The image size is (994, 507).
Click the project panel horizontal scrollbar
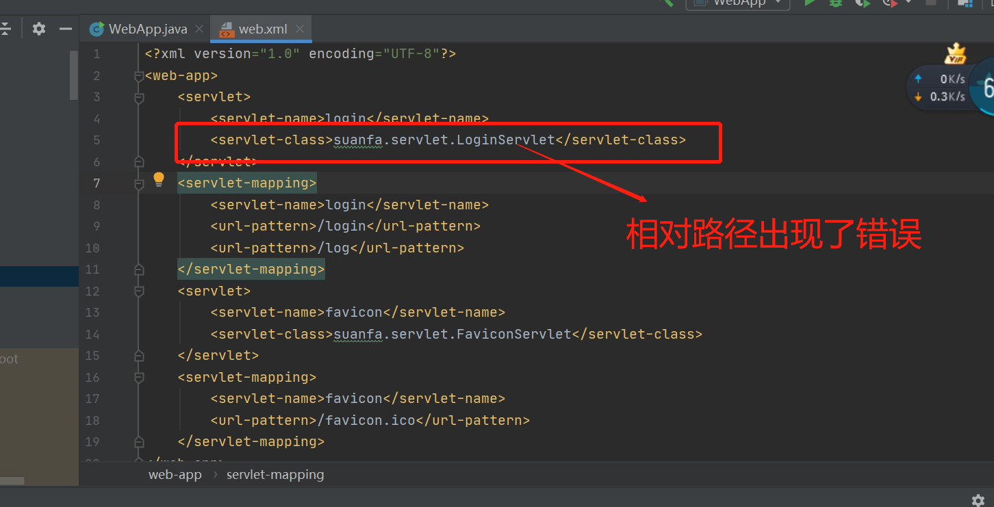pos(12,482)
